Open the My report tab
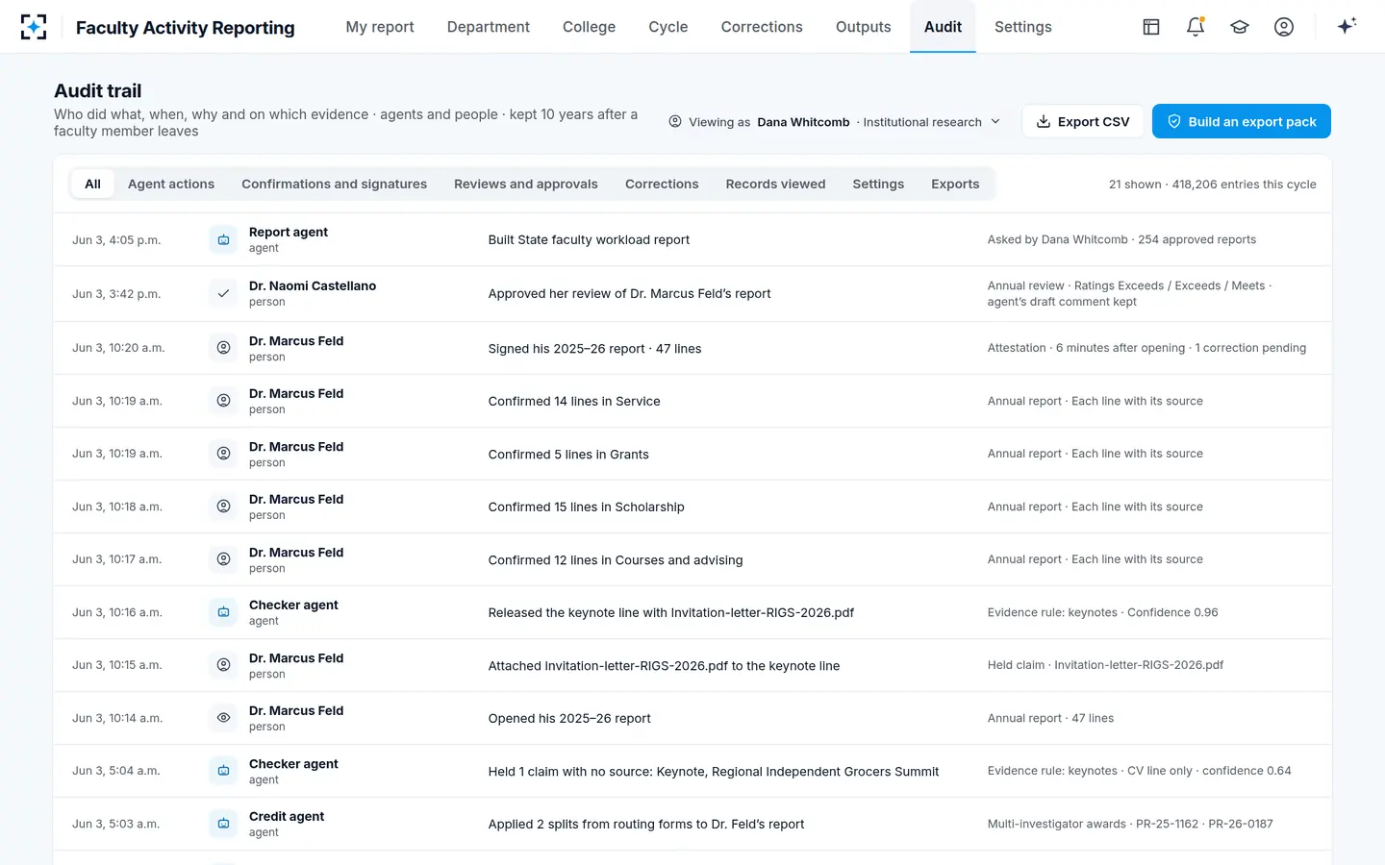Viewport: 1385px width, 865px height. coord(380,27)
